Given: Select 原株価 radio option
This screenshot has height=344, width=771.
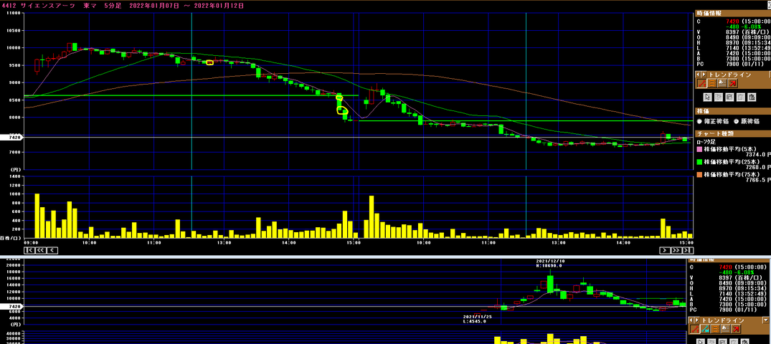Looking at the screenshot, I should [736, 121].
